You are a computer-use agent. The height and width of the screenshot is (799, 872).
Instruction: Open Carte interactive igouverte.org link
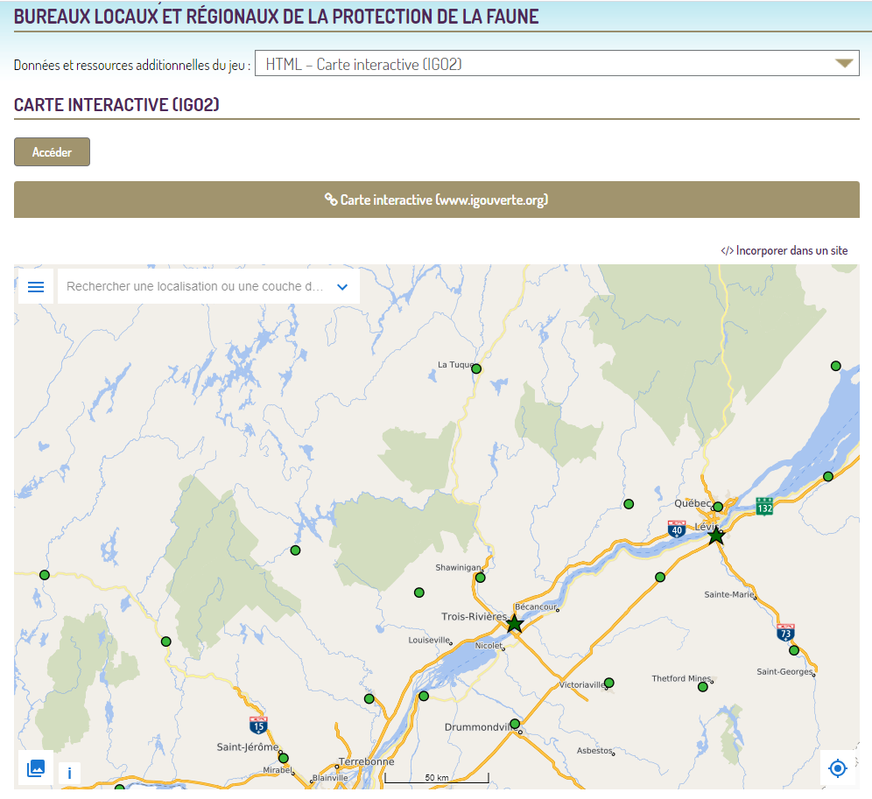(x=437, y=200)
